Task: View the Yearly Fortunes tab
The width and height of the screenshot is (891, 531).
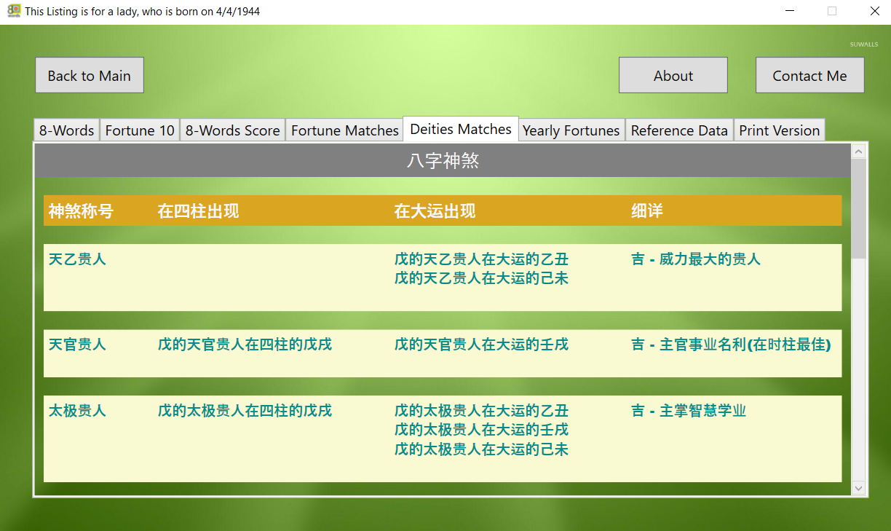Action: pyautogui.click(x=571, y=130)
